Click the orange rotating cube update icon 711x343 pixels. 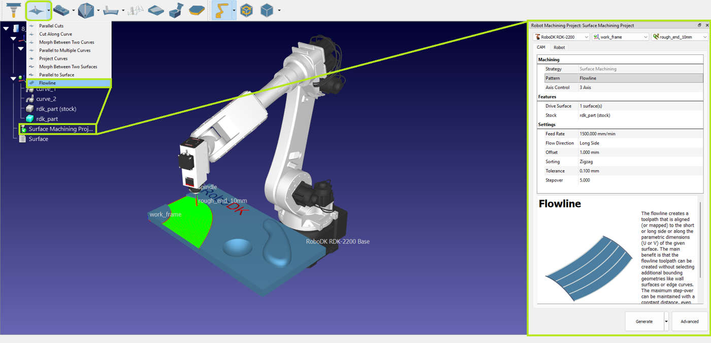pos(247,10)
